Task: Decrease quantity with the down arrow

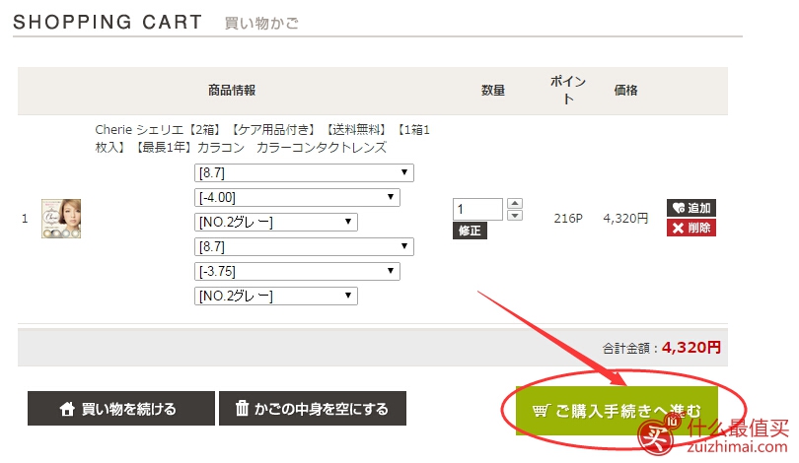Action: [x=515, y=215]
